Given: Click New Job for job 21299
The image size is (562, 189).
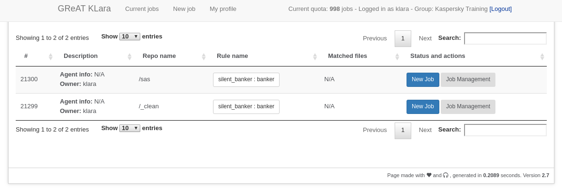Looking at the screenshot, I should click(x=423, y=107).
